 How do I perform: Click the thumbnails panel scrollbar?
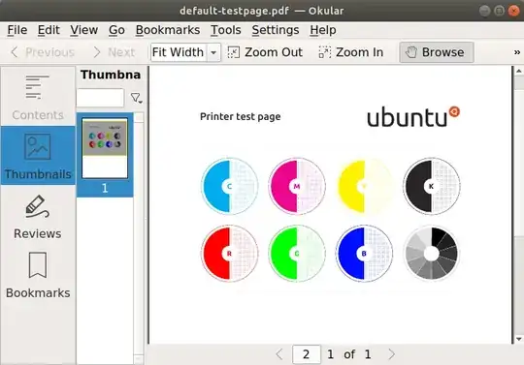coord(139,238)
